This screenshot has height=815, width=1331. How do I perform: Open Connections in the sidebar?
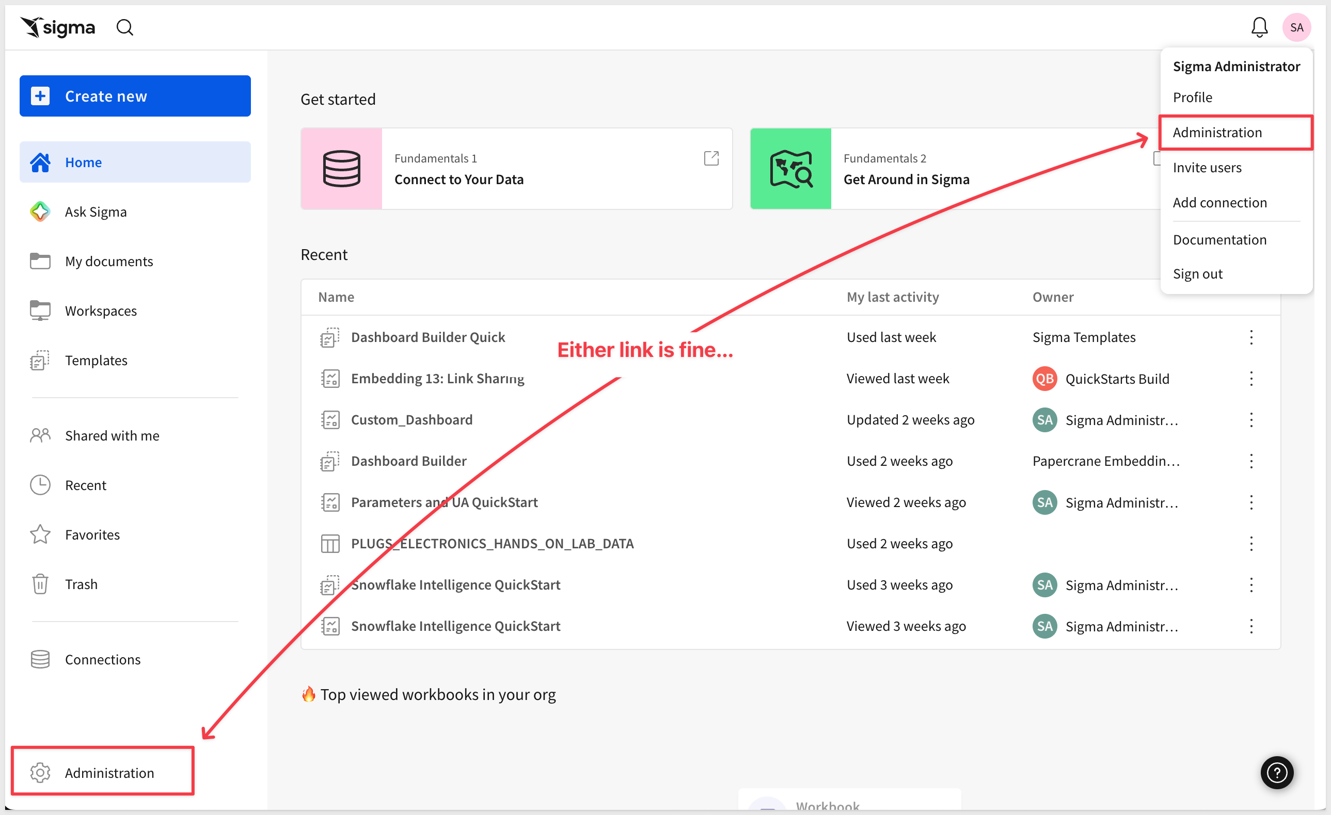[102, 659]
